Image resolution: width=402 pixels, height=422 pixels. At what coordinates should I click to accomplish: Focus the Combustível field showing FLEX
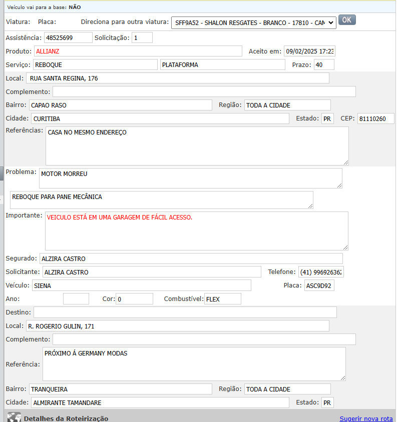222,299
